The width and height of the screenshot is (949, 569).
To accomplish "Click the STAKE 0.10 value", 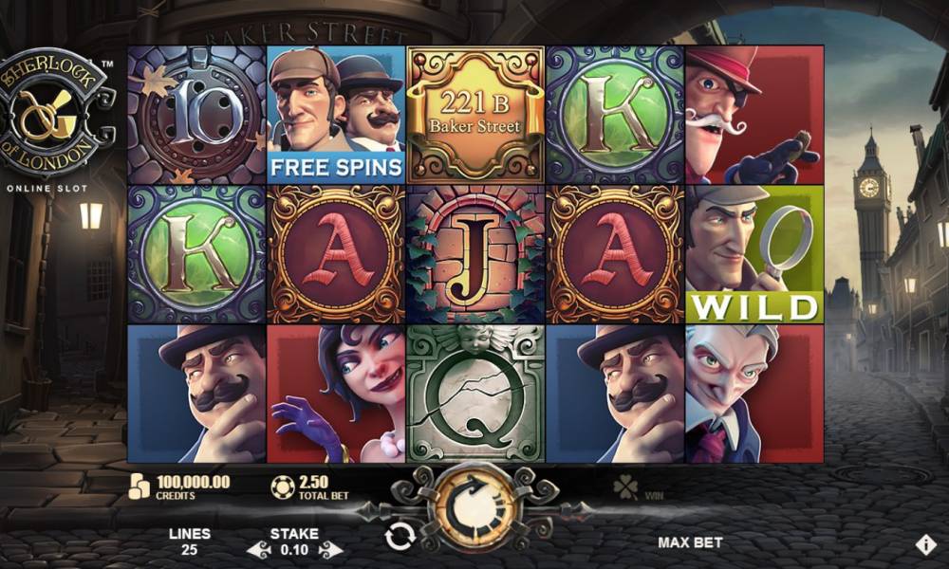I will (x=294, y=550).
